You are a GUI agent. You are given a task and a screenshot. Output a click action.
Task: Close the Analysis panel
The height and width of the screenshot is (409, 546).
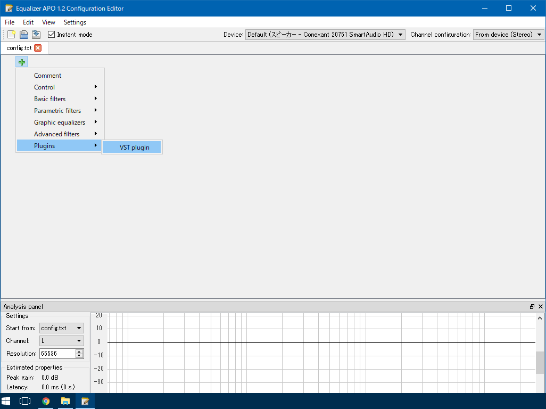point(541,307)
